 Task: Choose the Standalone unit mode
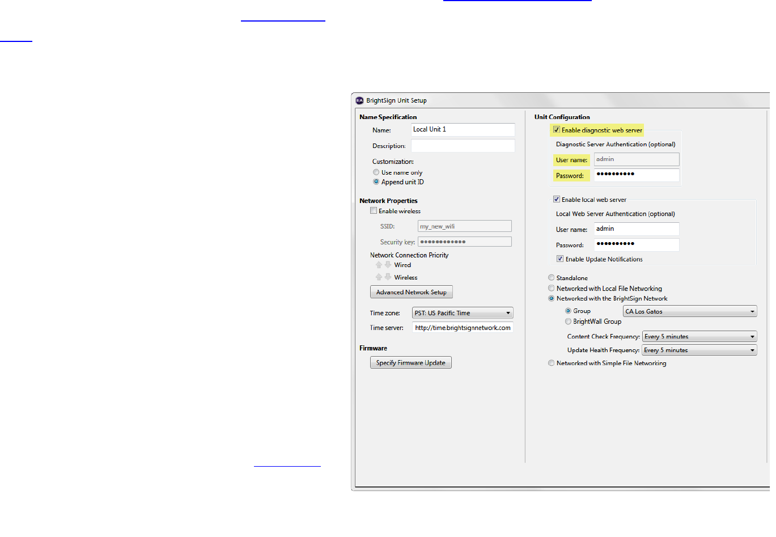tap(551, 278)
